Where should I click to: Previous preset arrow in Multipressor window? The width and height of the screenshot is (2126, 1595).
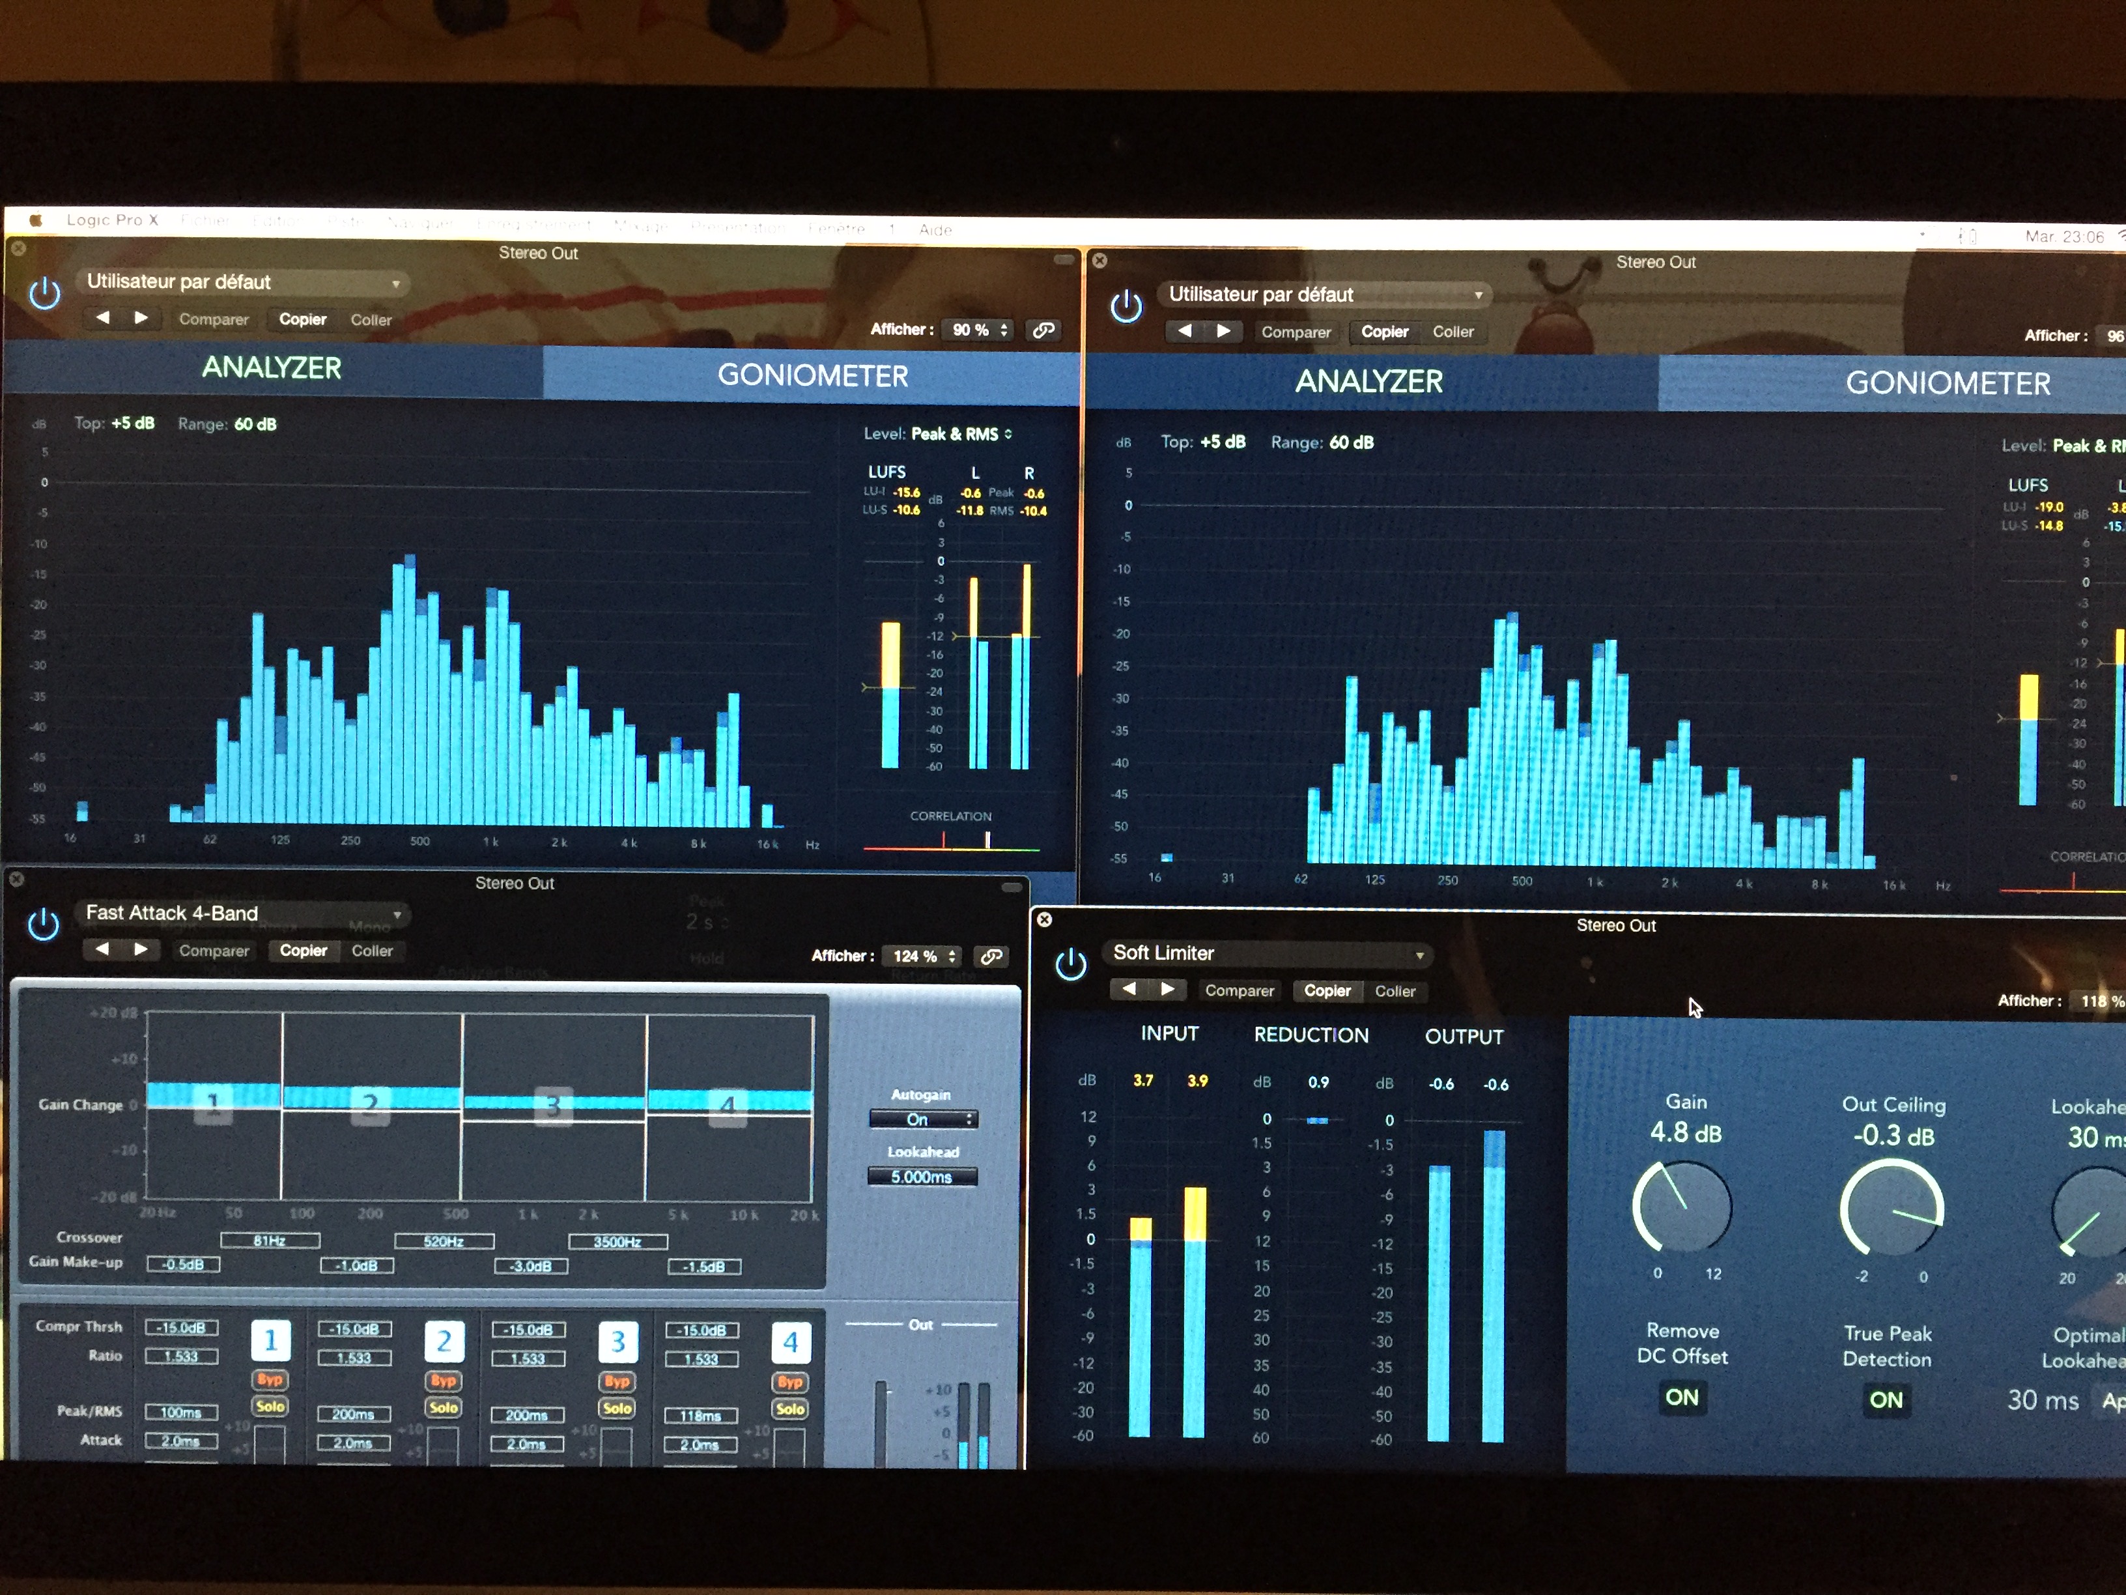coord(102,949)
